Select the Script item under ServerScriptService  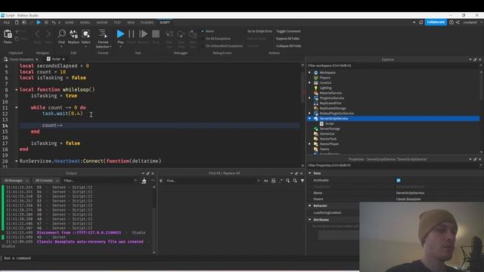[x=330, y=124]
